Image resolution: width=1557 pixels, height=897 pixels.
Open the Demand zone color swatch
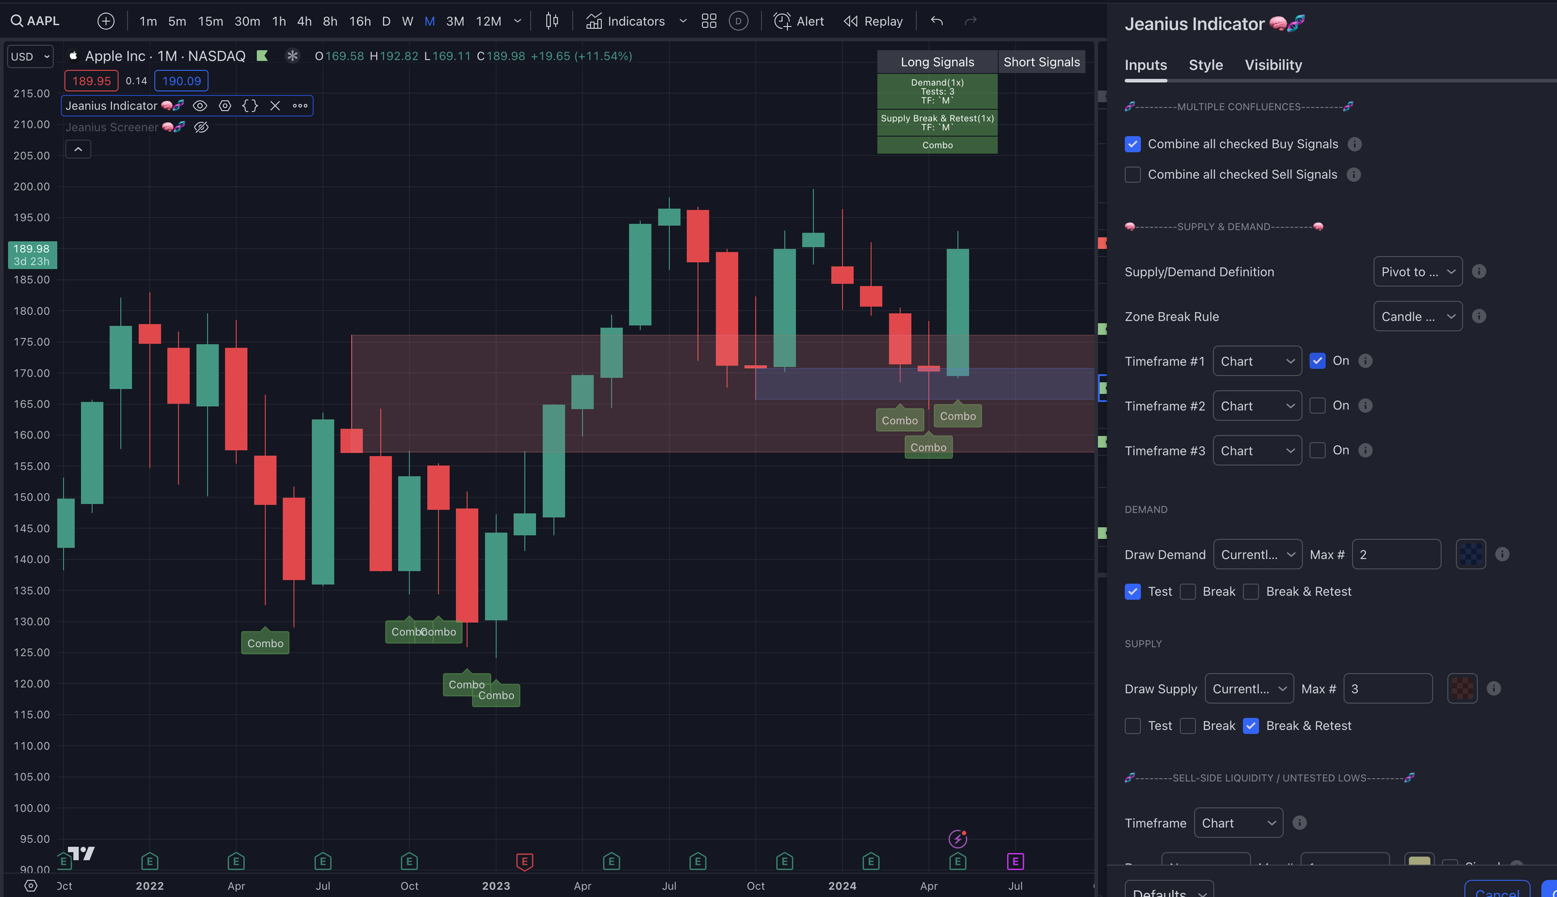[1470, 554]
